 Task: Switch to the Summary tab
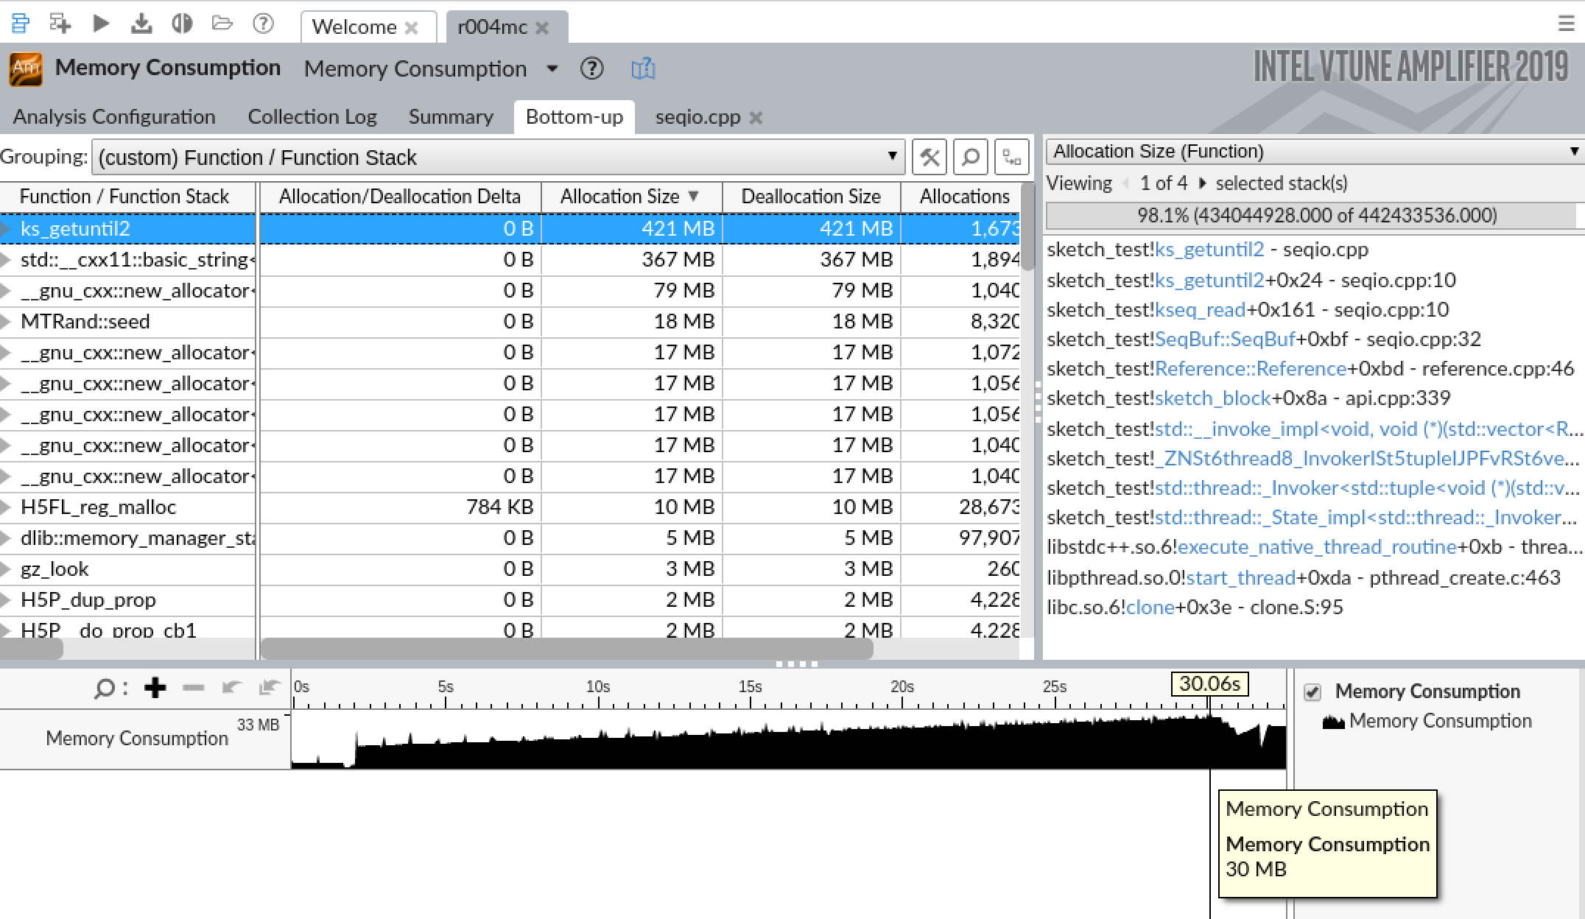(450, 116)
